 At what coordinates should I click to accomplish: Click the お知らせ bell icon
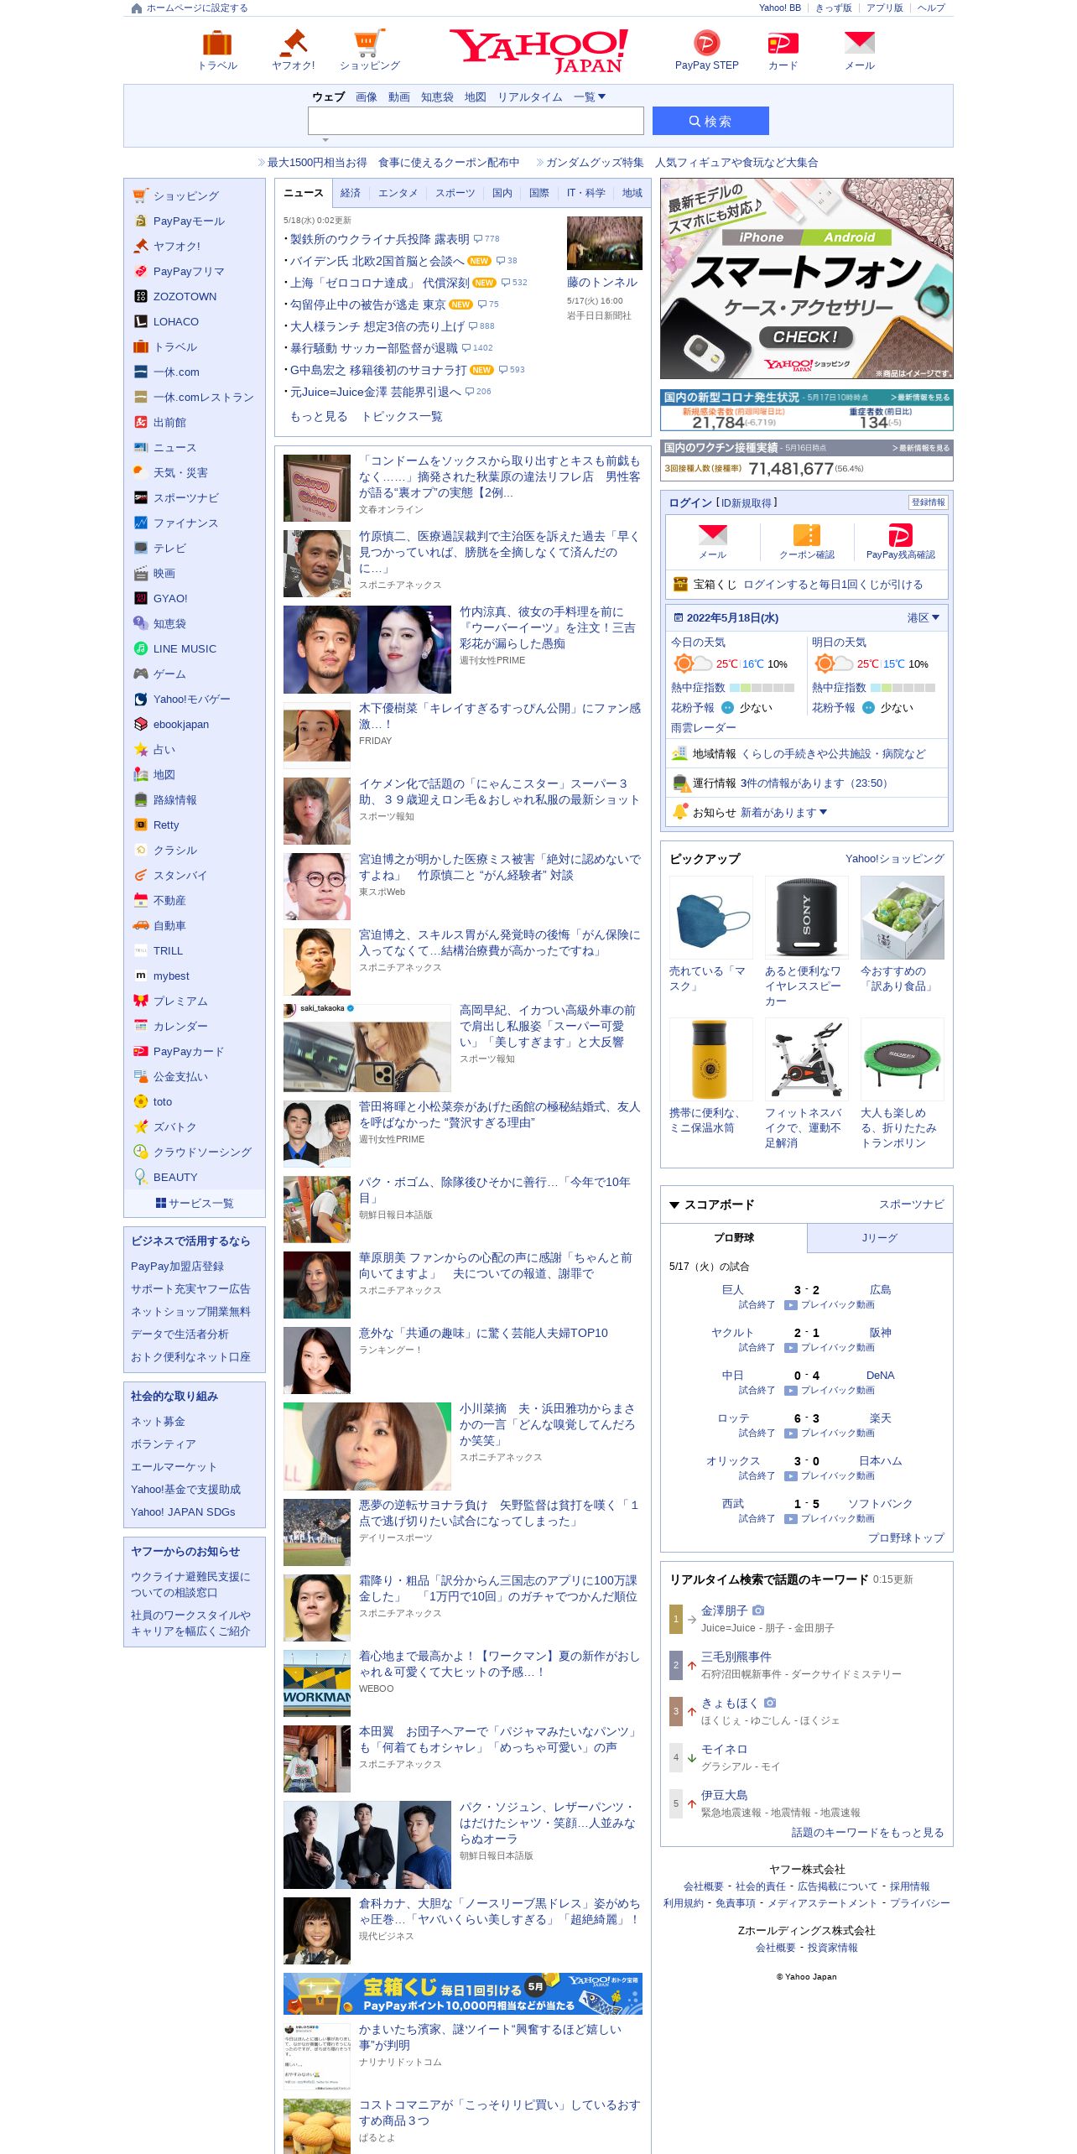(680, 811)
